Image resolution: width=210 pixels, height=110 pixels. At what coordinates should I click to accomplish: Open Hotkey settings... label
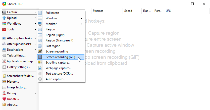(18, 67)
